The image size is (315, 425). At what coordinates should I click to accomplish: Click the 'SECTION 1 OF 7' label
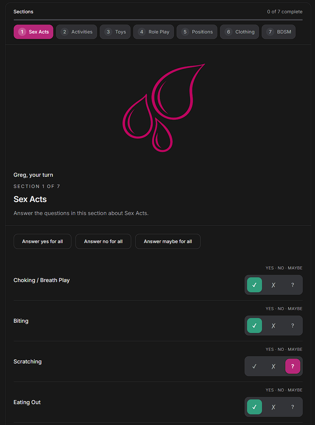37,186
